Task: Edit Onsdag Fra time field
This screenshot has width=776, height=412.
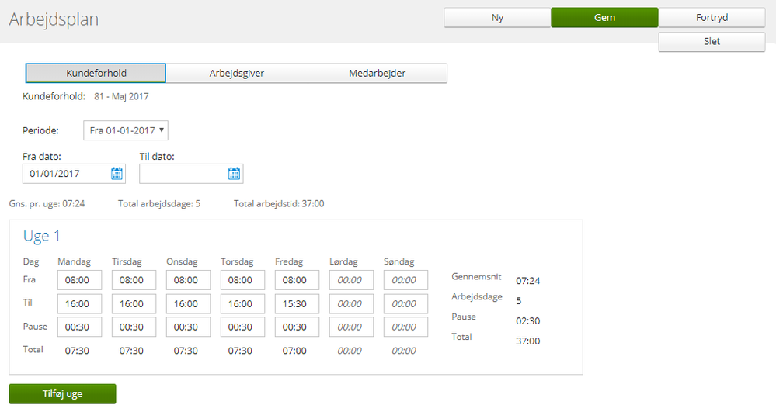Action: coord(189,280)
